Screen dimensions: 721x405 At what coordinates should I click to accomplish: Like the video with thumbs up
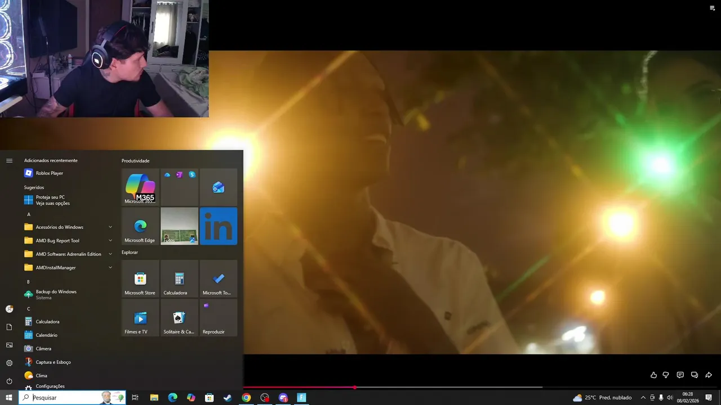[653, 375]
